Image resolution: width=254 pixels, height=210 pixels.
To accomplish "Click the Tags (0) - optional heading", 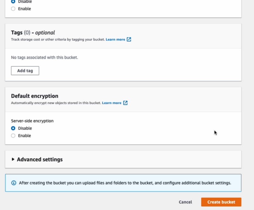I will [33, 32].
